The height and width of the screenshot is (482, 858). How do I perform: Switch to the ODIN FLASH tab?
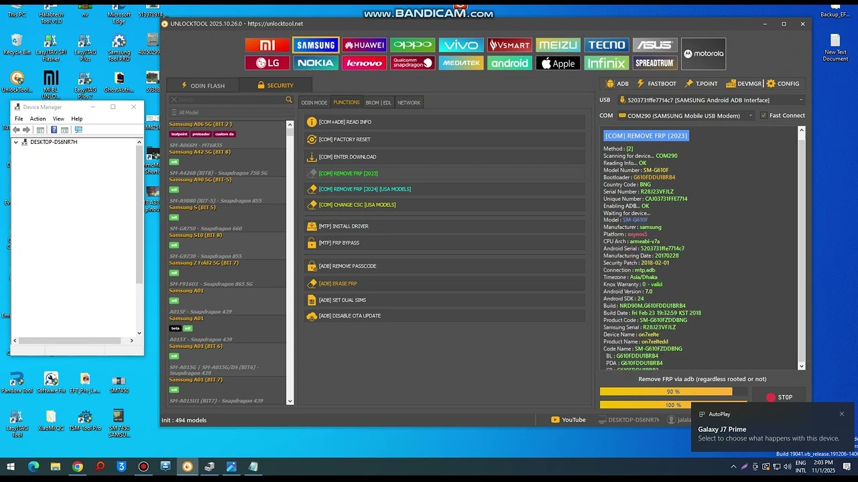[203, 85]
